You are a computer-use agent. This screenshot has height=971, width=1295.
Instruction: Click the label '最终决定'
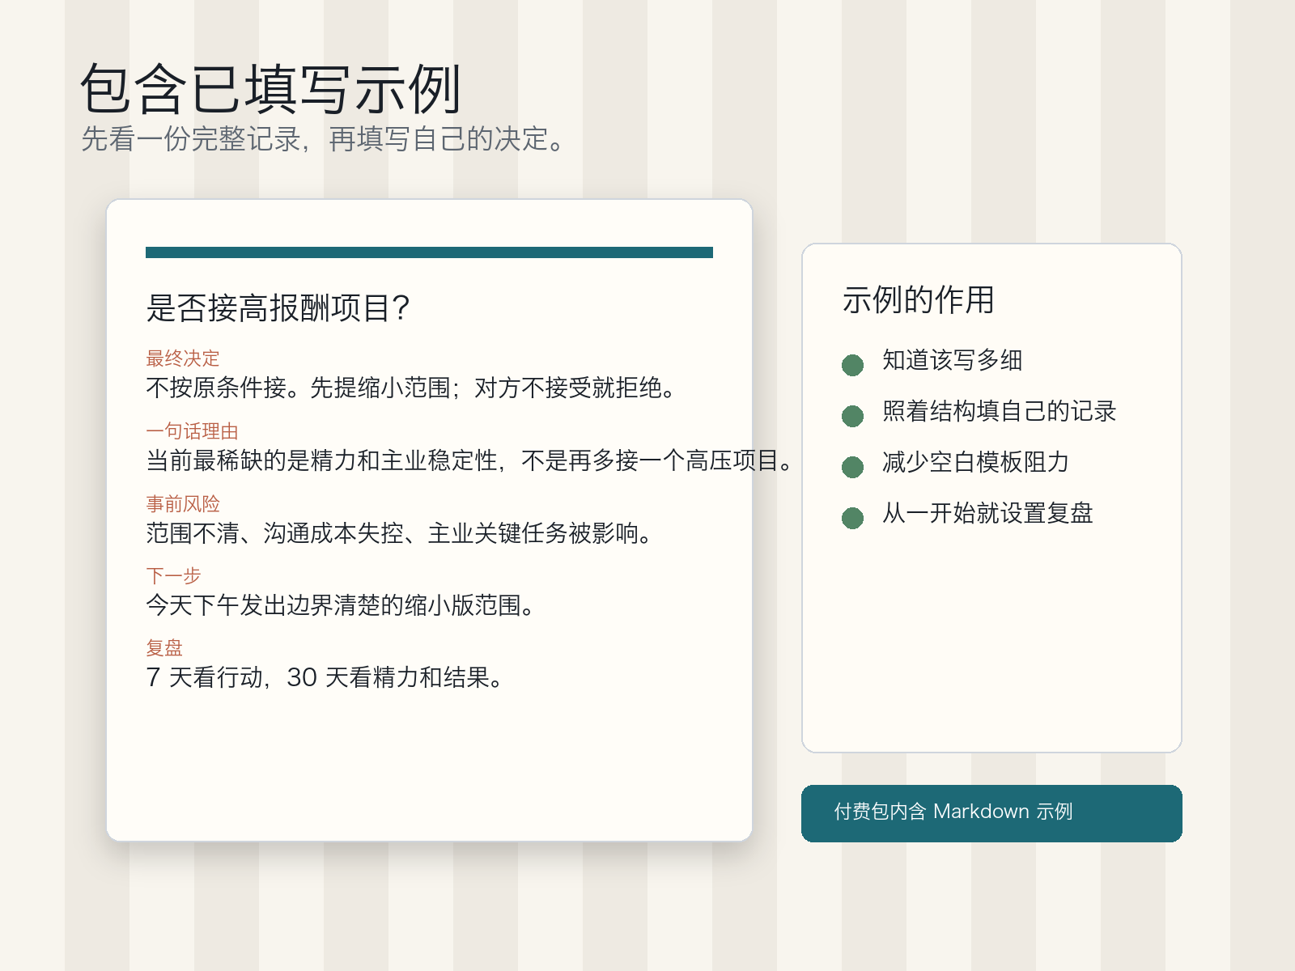click(183, 358)
